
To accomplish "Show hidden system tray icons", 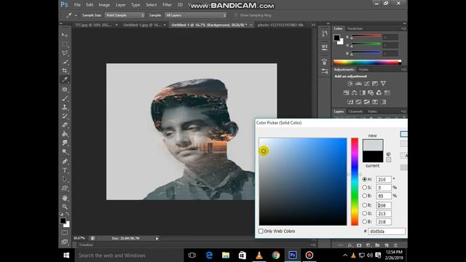I will (x=345, y=255).
